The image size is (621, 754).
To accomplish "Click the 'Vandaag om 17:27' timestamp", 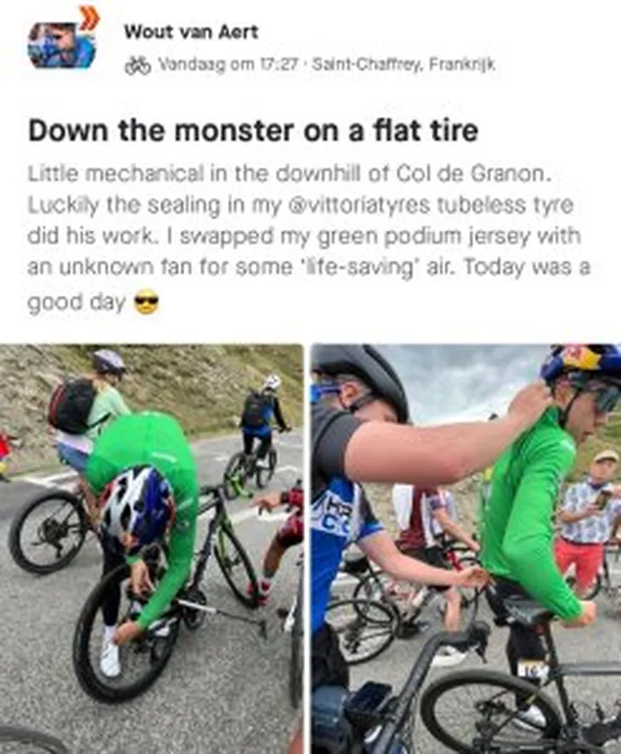I will point(229,65).
